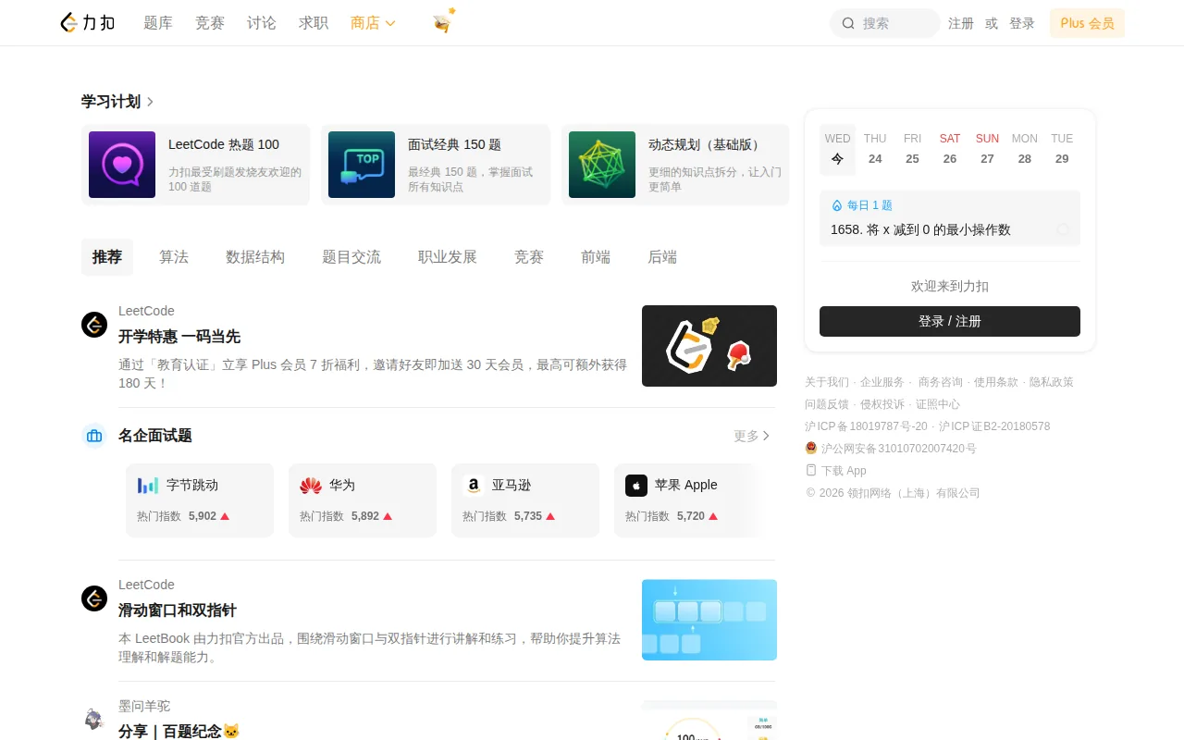Switch to the 竞赛 feed tab
The width and height of the screenshot is (1184, 740).
point(529,257)
